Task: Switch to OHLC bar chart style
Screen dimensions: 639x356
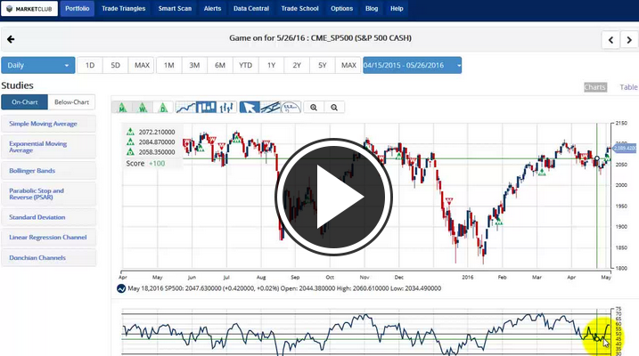Action: coord(226,108)
